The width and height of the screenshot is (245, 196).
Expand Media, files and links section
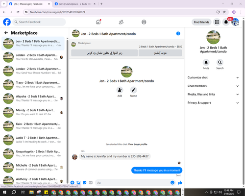213,95
